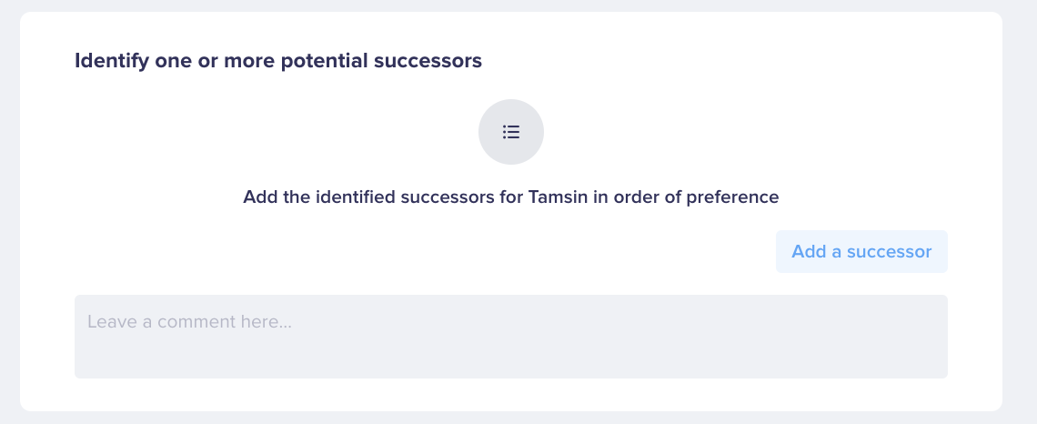Screen dimensions: 1037x424
Task: Click the empty lower area of the comment box
Action: (x=511, y=358)
